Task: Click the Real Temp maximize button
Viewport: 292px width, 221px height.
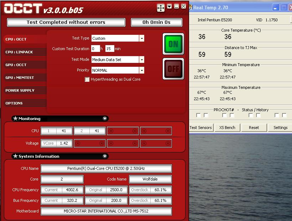Action: click(x=283, y=7)
